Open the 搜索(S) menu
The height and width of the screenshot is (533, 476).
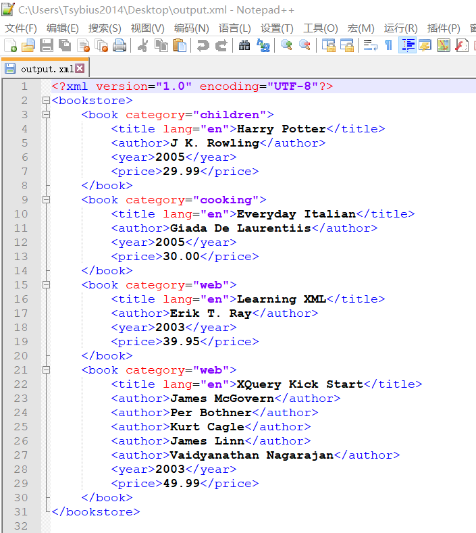pos(105,28)
